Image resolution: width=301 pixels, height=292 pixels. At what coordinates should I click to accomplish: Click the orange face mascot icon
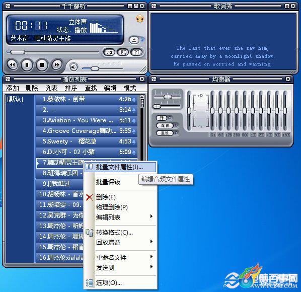point(140,19)
